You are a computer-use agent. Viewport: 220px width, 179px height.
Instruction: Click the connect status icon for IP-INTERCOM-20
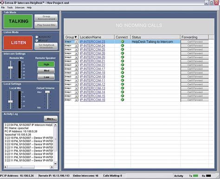pos(123,57)
